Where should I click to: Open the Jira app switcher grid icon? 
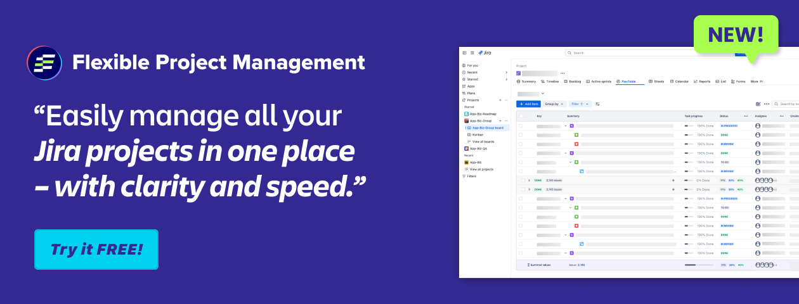[472, 53]
